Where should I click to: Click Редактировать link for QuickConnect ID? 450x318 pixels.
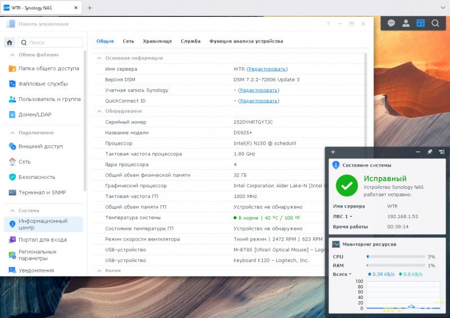click(x=259, y=101)
